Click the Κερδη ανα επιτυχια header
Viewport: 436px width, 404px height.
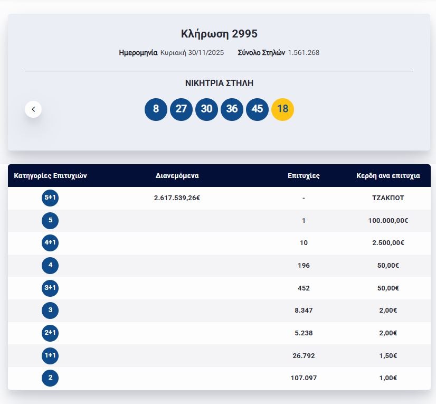388,176
